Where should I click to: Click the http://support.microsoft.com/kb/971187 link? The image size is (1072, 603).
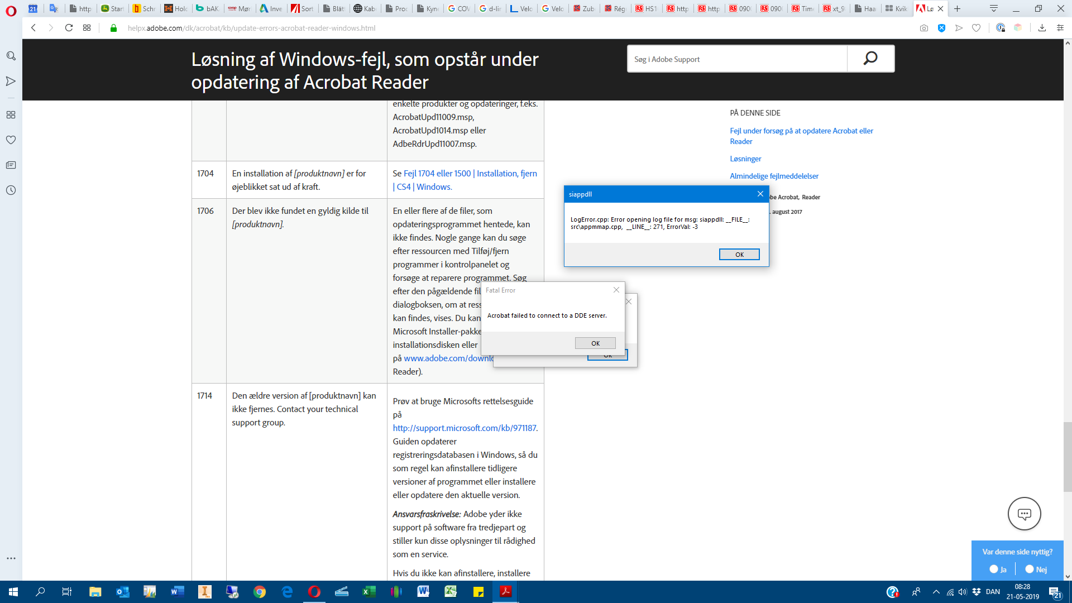pyautogui.click(x=465, y=427)
